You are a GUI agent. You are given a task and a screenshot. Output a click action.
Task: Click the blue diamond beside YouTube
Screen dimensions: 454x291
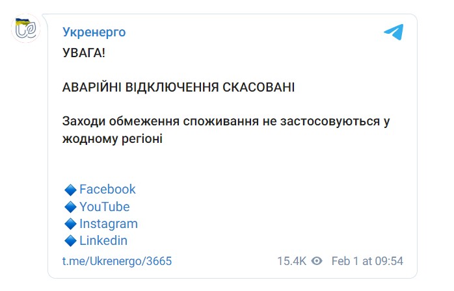click(x=71, y=207)
